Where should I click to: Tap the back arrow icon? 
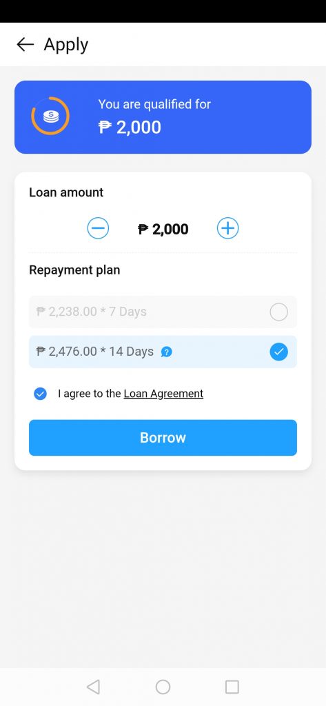(x=26, y=44)
